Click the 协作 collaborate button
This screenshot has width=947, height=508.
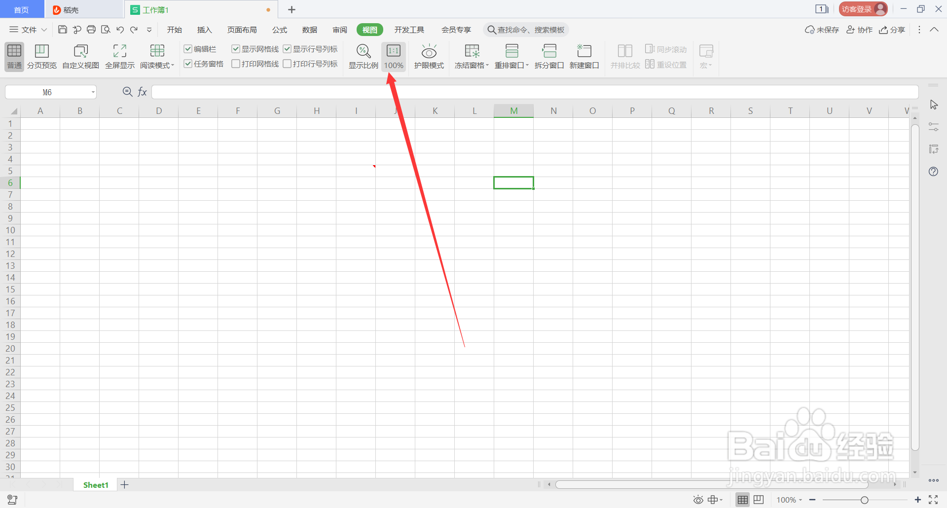[x=860, y=30]
